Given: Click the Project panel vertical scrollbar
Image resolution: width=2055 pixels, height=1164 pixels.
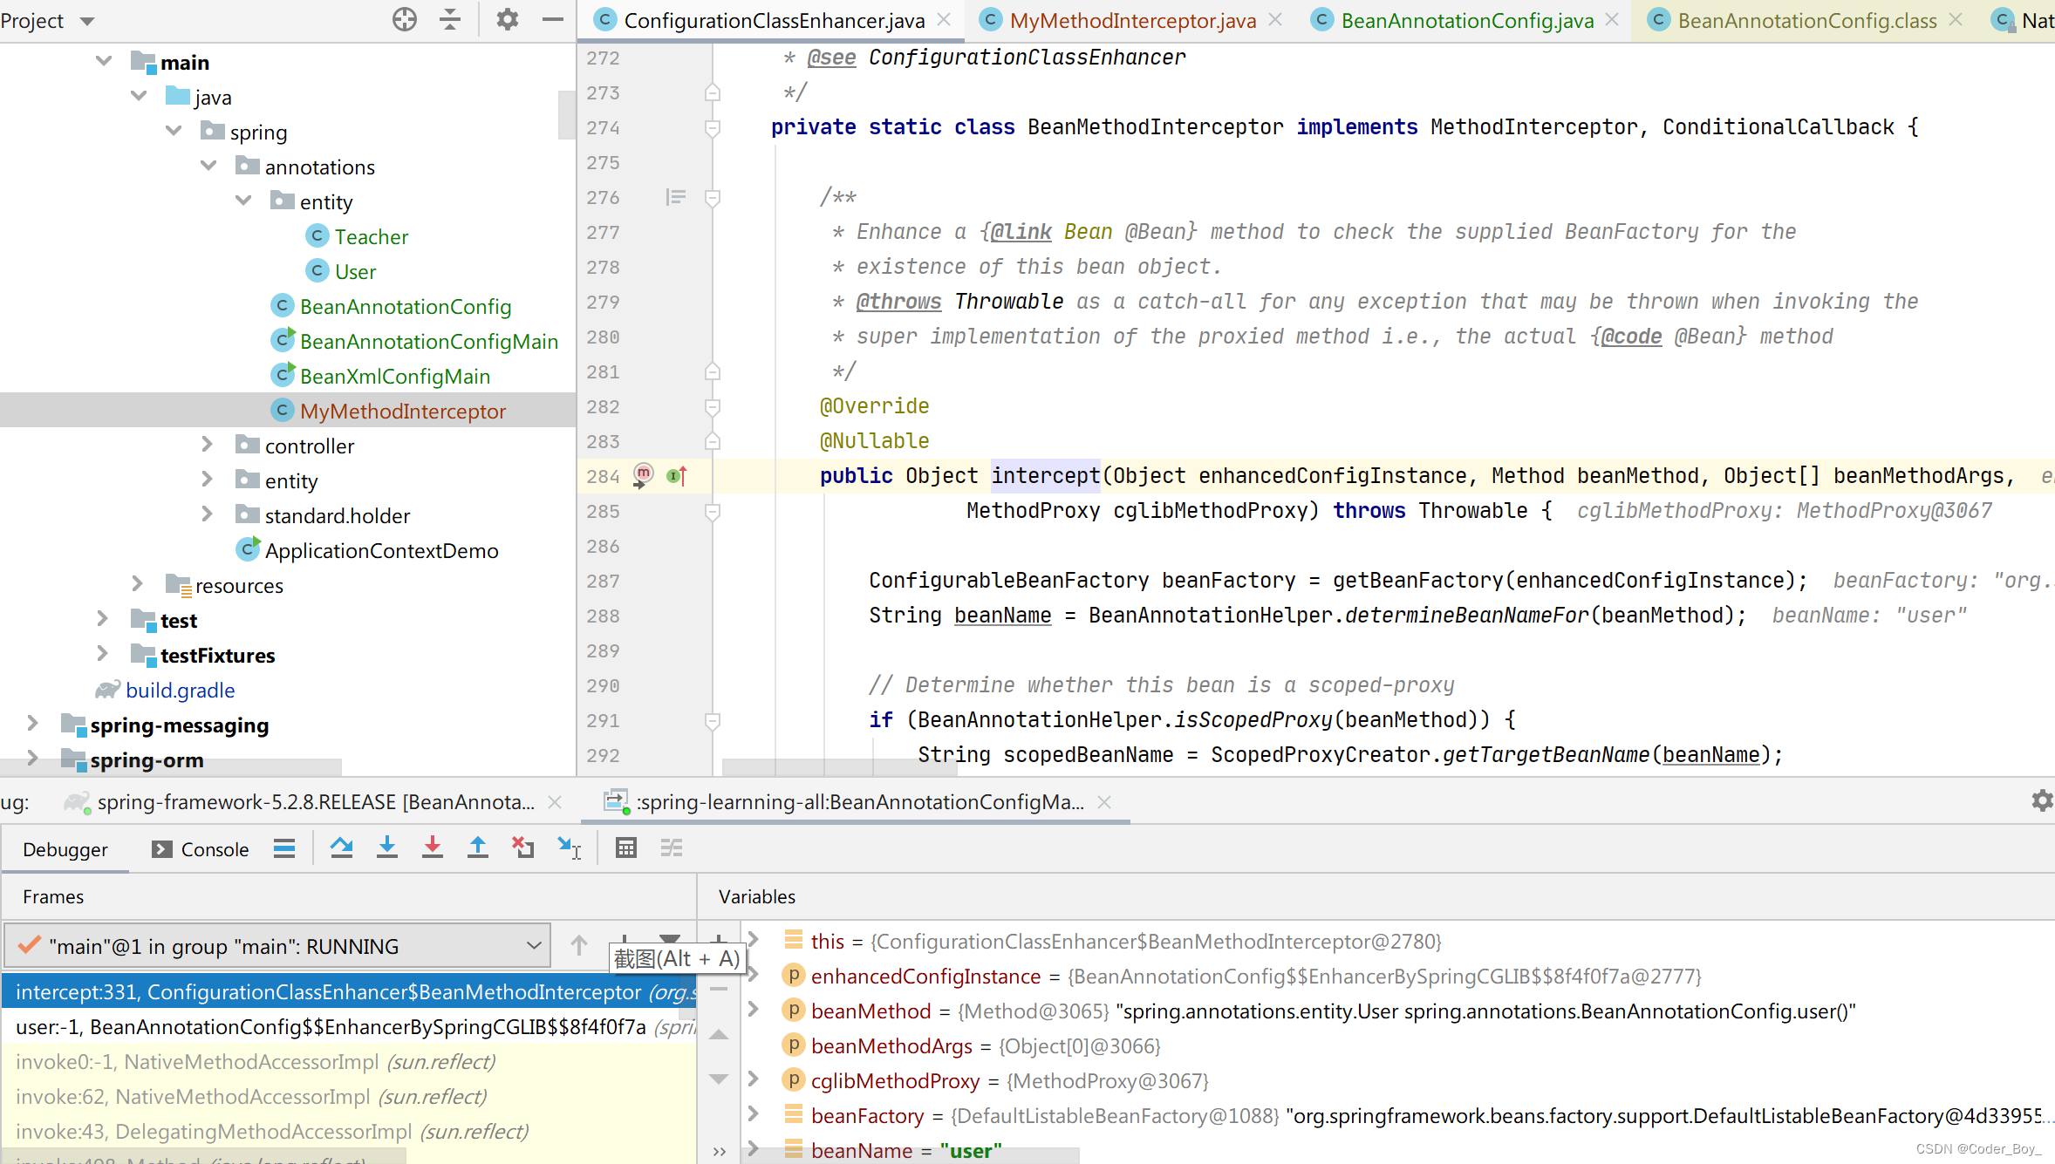Looking at the screenshot, I should tap(567, 113).
